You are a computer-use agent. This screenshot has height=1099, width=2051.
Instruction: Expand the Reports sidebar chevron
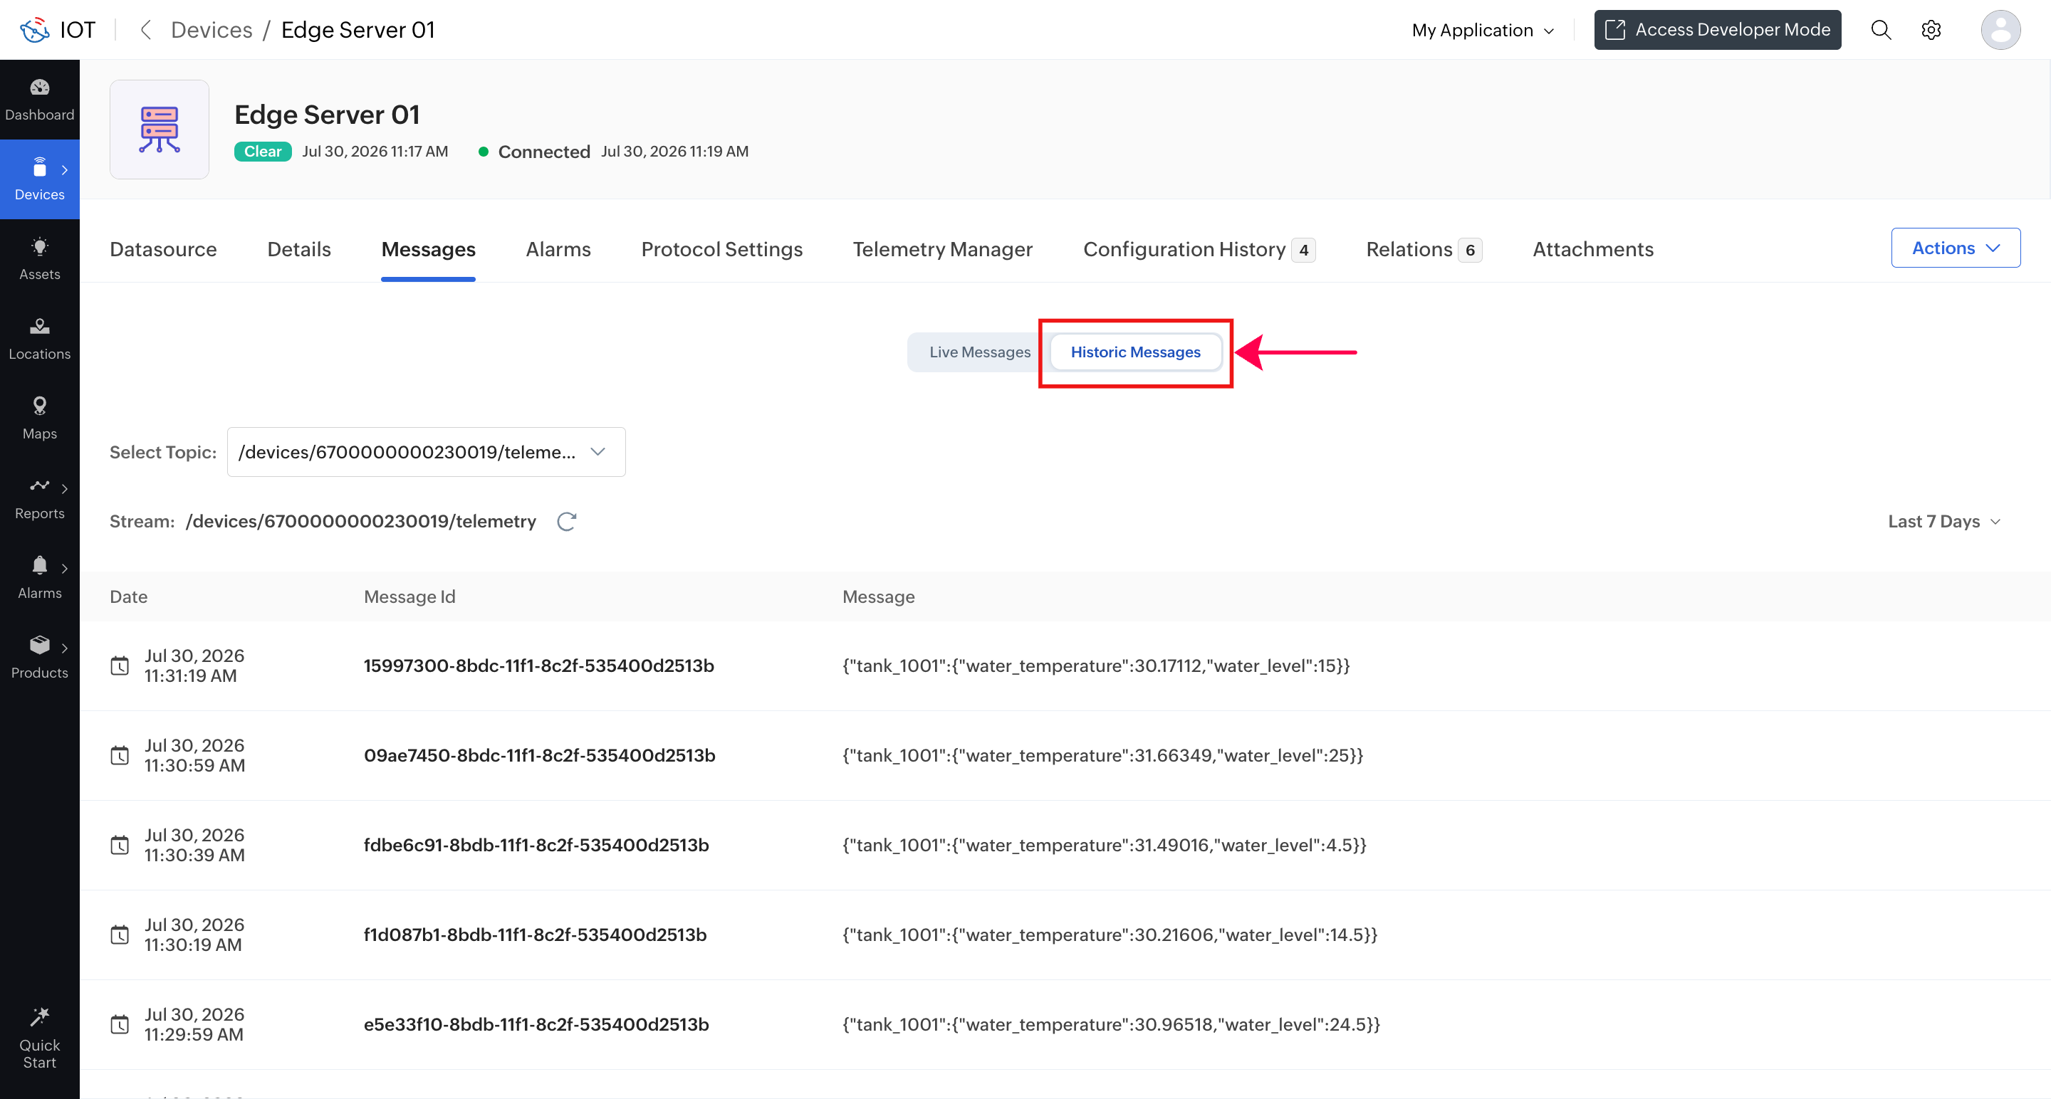coord(65,488)
